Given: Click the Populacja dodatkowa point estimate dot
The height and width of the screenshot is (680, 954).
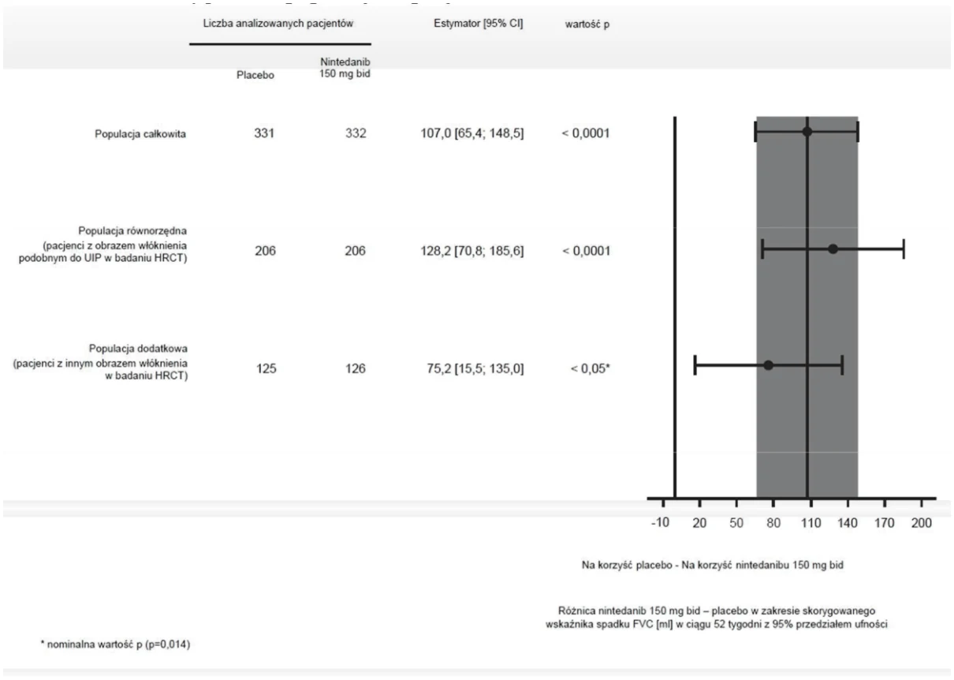Looking at the screenshot, I should (768, 365).
